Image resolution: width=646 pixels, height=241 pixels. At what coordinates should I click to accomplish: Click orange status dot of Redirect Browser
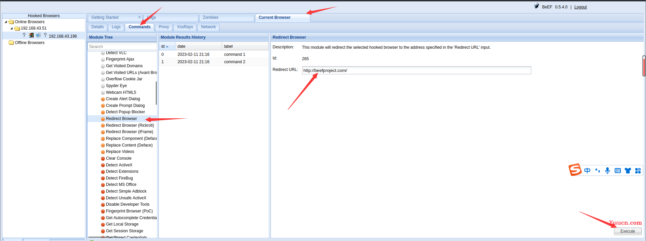coord(103,119)
